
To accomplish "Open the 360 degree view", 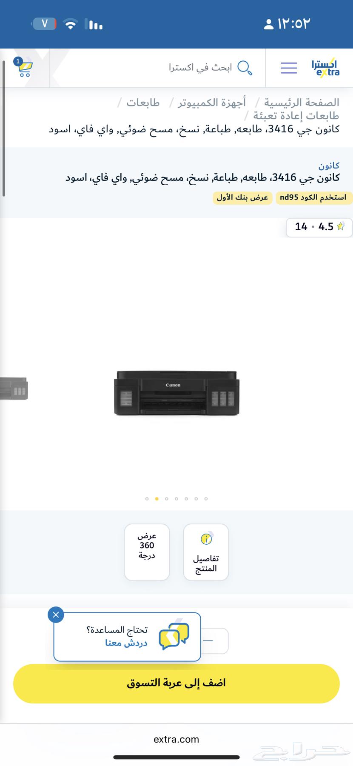I will (147, 552).
